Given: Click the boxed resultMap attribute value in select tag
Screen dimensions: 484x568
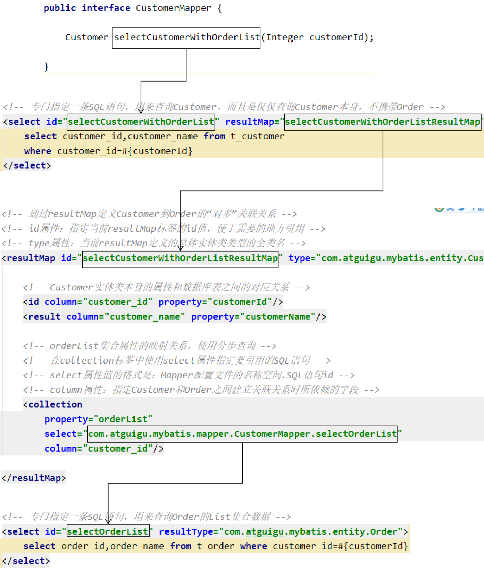Looking at the screenshot, I should (x=382, y=122).
